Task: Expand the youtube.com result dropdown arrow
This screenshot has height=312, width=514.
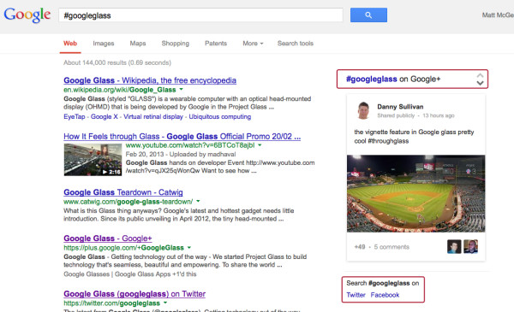Action: (x=260, y=144)
